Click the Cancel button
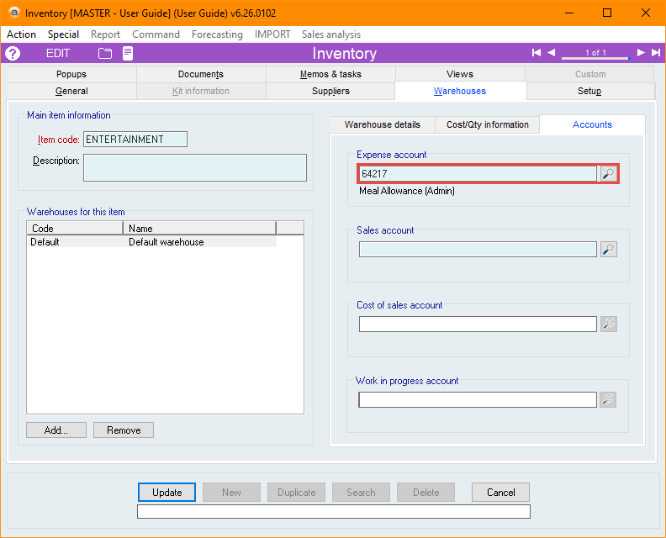This screenshot has width=666, height=538. tap(501, 492)
